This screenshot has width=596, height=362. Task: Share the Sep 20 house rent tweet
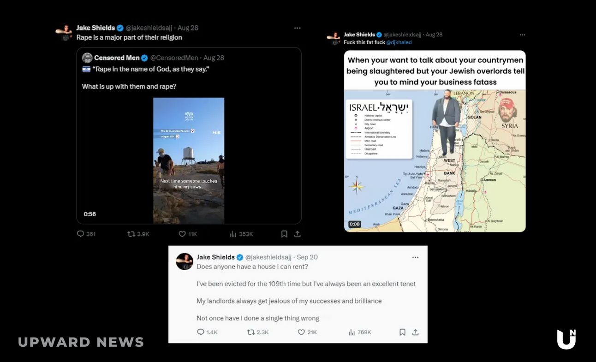415,332
